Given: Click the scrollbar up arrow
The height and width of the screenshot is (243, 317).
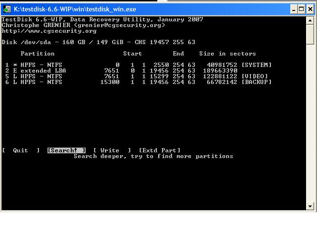Looking at the screenshot, I should (x=310, y=20).
